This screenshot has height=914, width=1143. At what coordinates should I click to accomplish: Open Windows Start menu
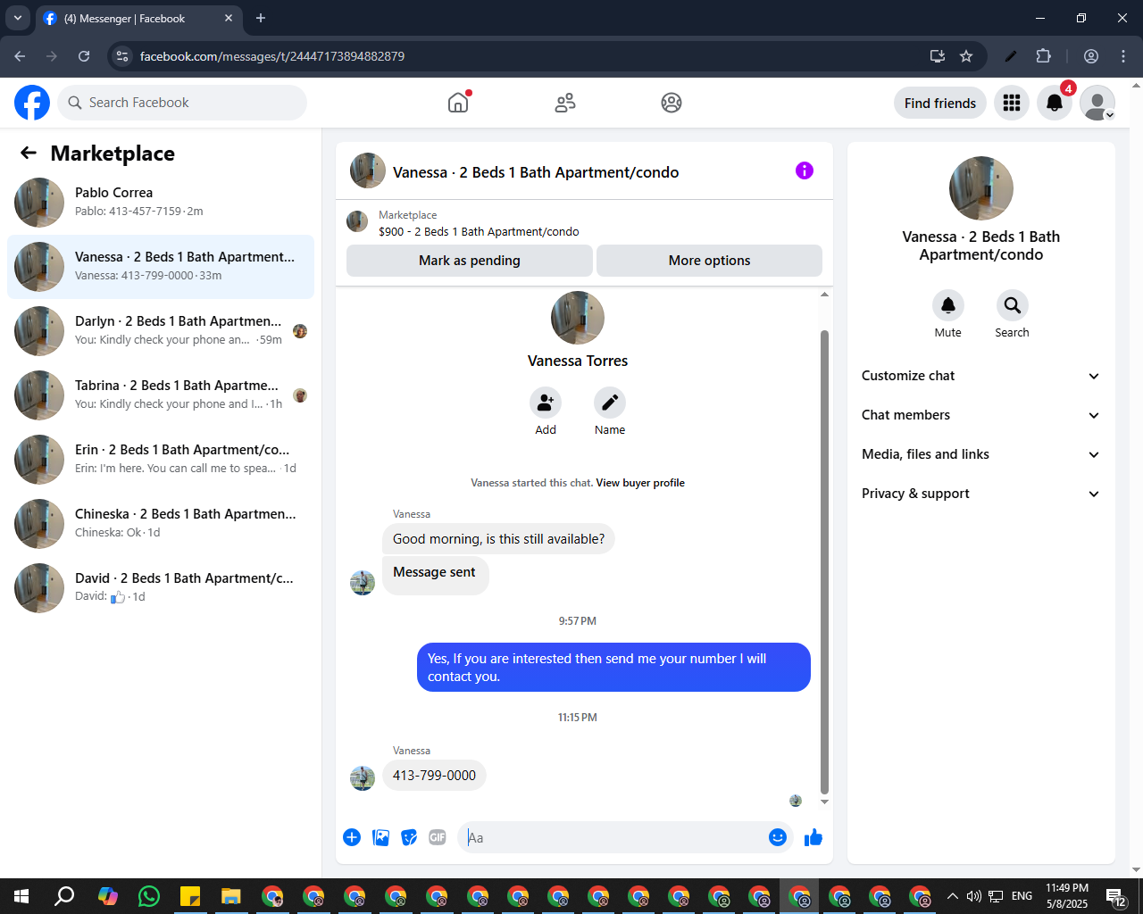pos(21,896)
